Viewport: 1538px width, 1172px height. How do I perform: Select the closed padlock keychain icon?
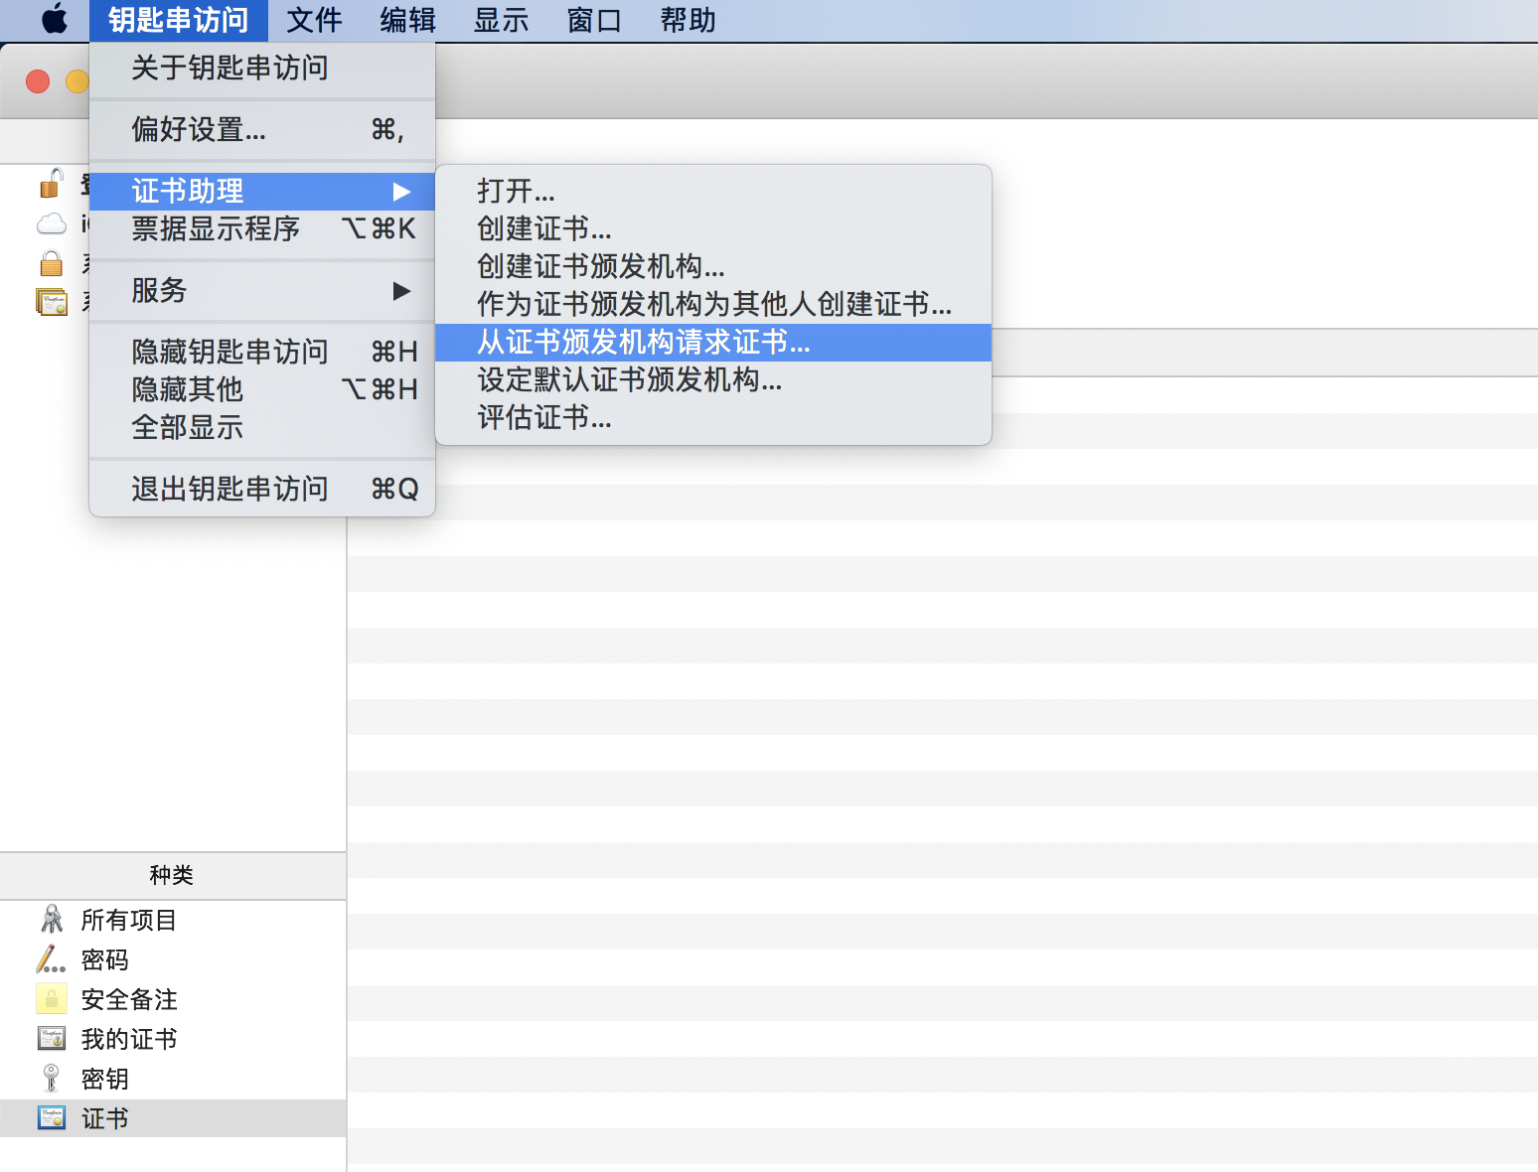tap(51, 263)
